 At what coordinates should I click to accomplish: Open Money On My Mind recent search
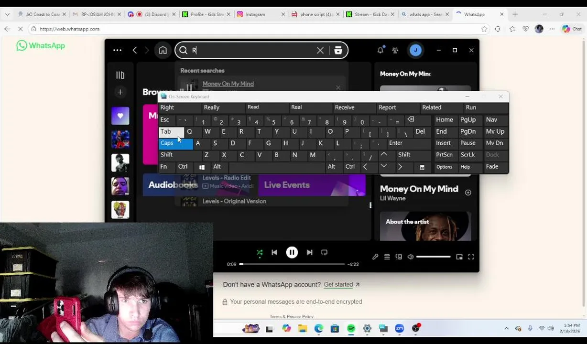(x=228, y=84)
